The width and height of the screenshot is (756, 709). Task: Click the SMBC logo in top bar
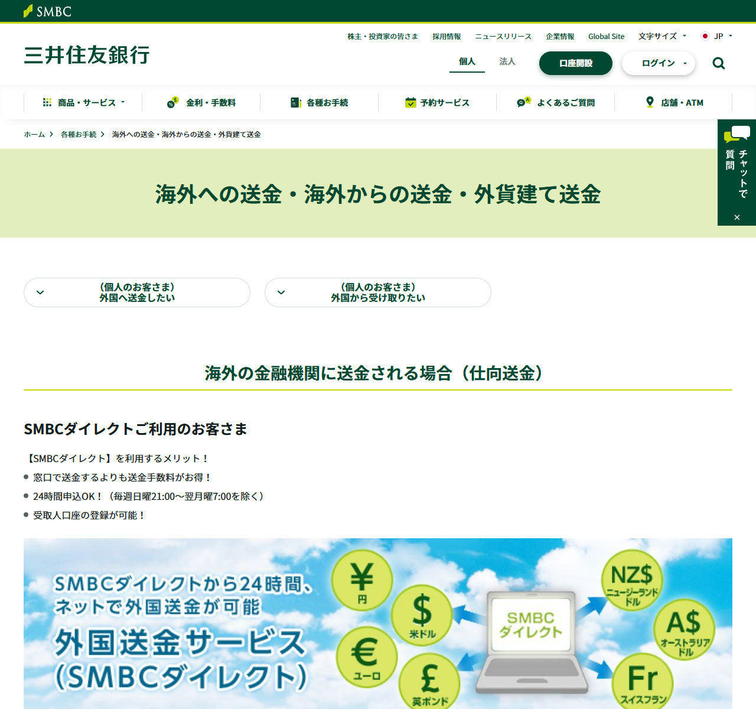point(47,11)
